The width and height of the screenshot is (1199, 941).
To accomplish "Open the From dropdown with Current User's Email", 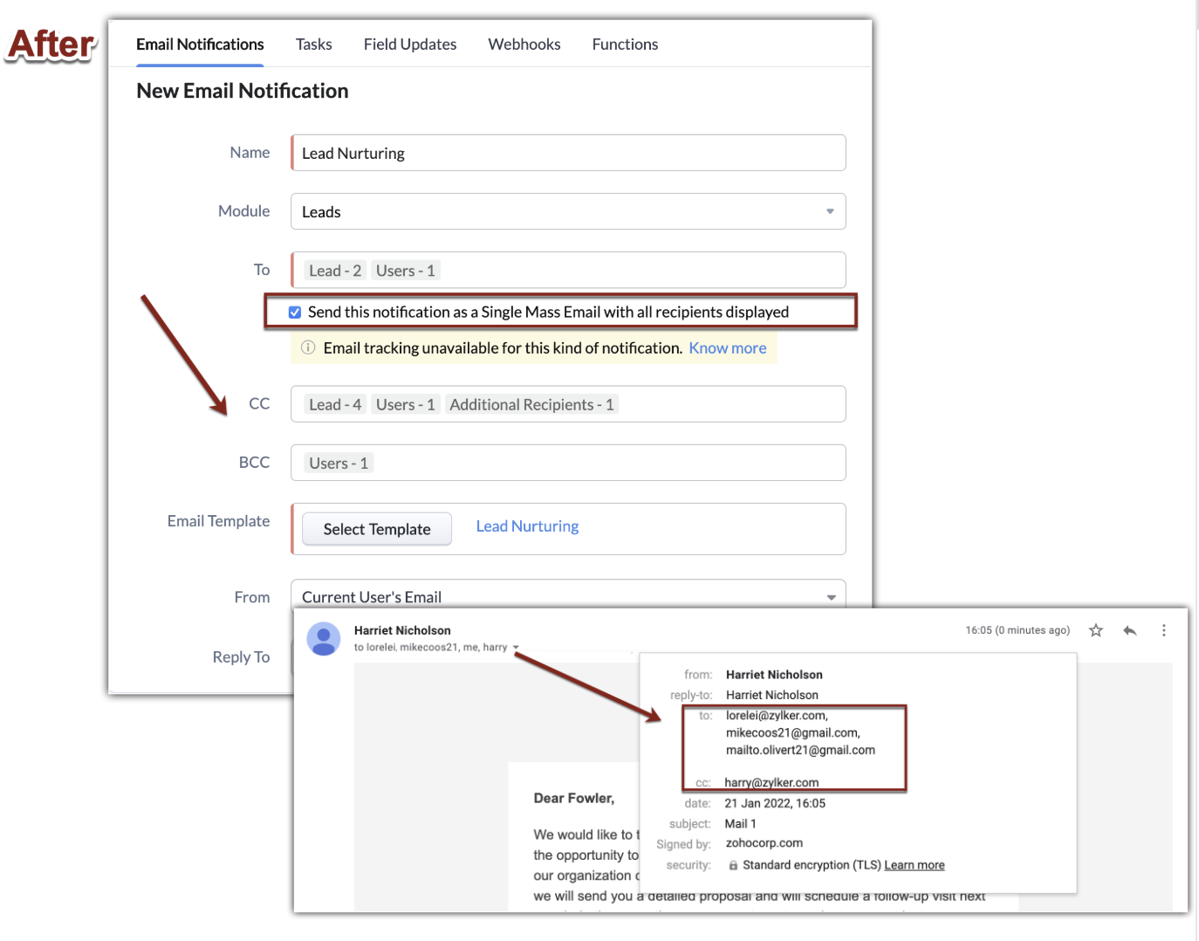I will click(x=830, y=597).
